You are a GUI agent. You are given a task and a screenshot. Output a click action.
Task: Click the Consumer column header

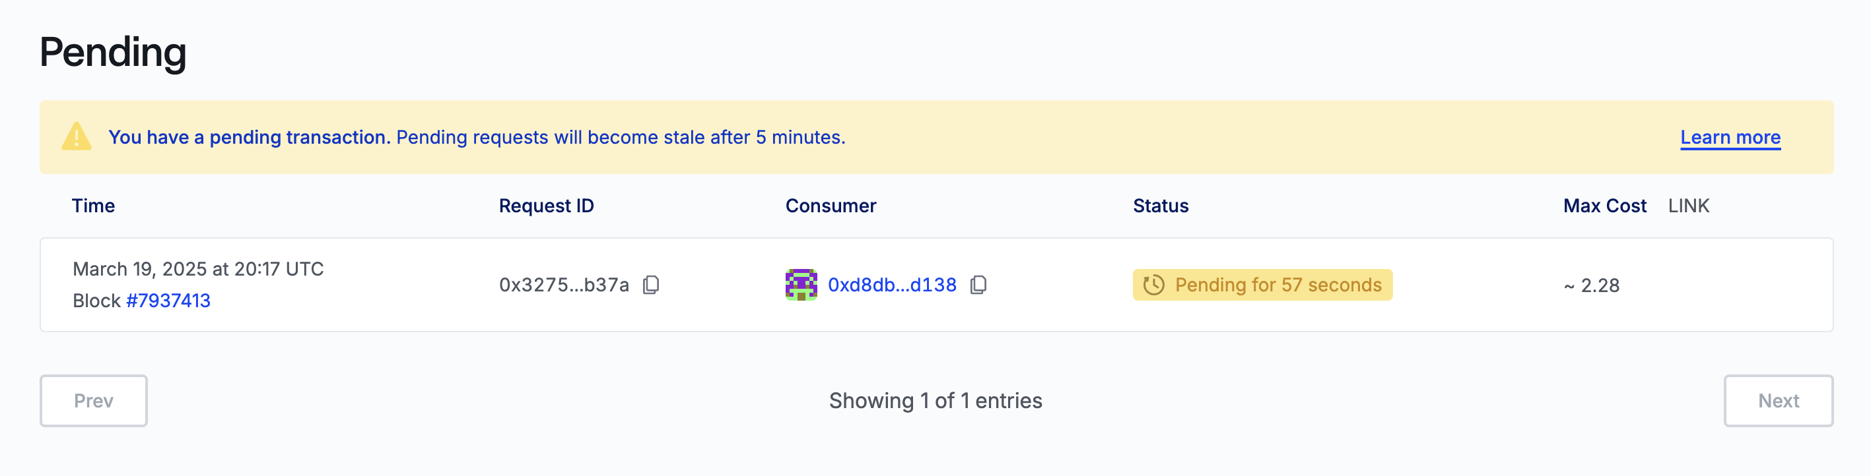tap(830, 206)
